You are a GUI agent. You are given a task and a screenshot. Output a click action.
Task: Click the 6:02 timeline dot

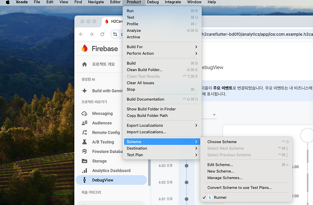(x=187, y=182)
